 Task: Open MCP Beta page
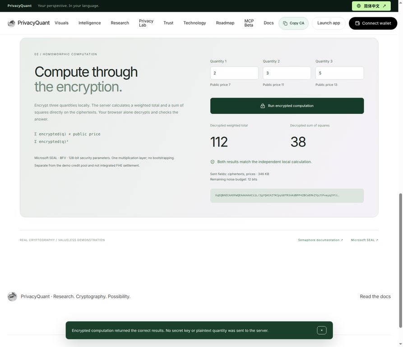tap(249, 23)
